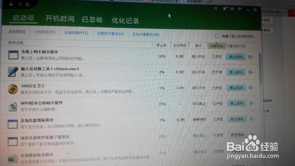Screen dimensions: 295x166
Task: Click 系统错误检查程序 row title
Action: (37, 155)
